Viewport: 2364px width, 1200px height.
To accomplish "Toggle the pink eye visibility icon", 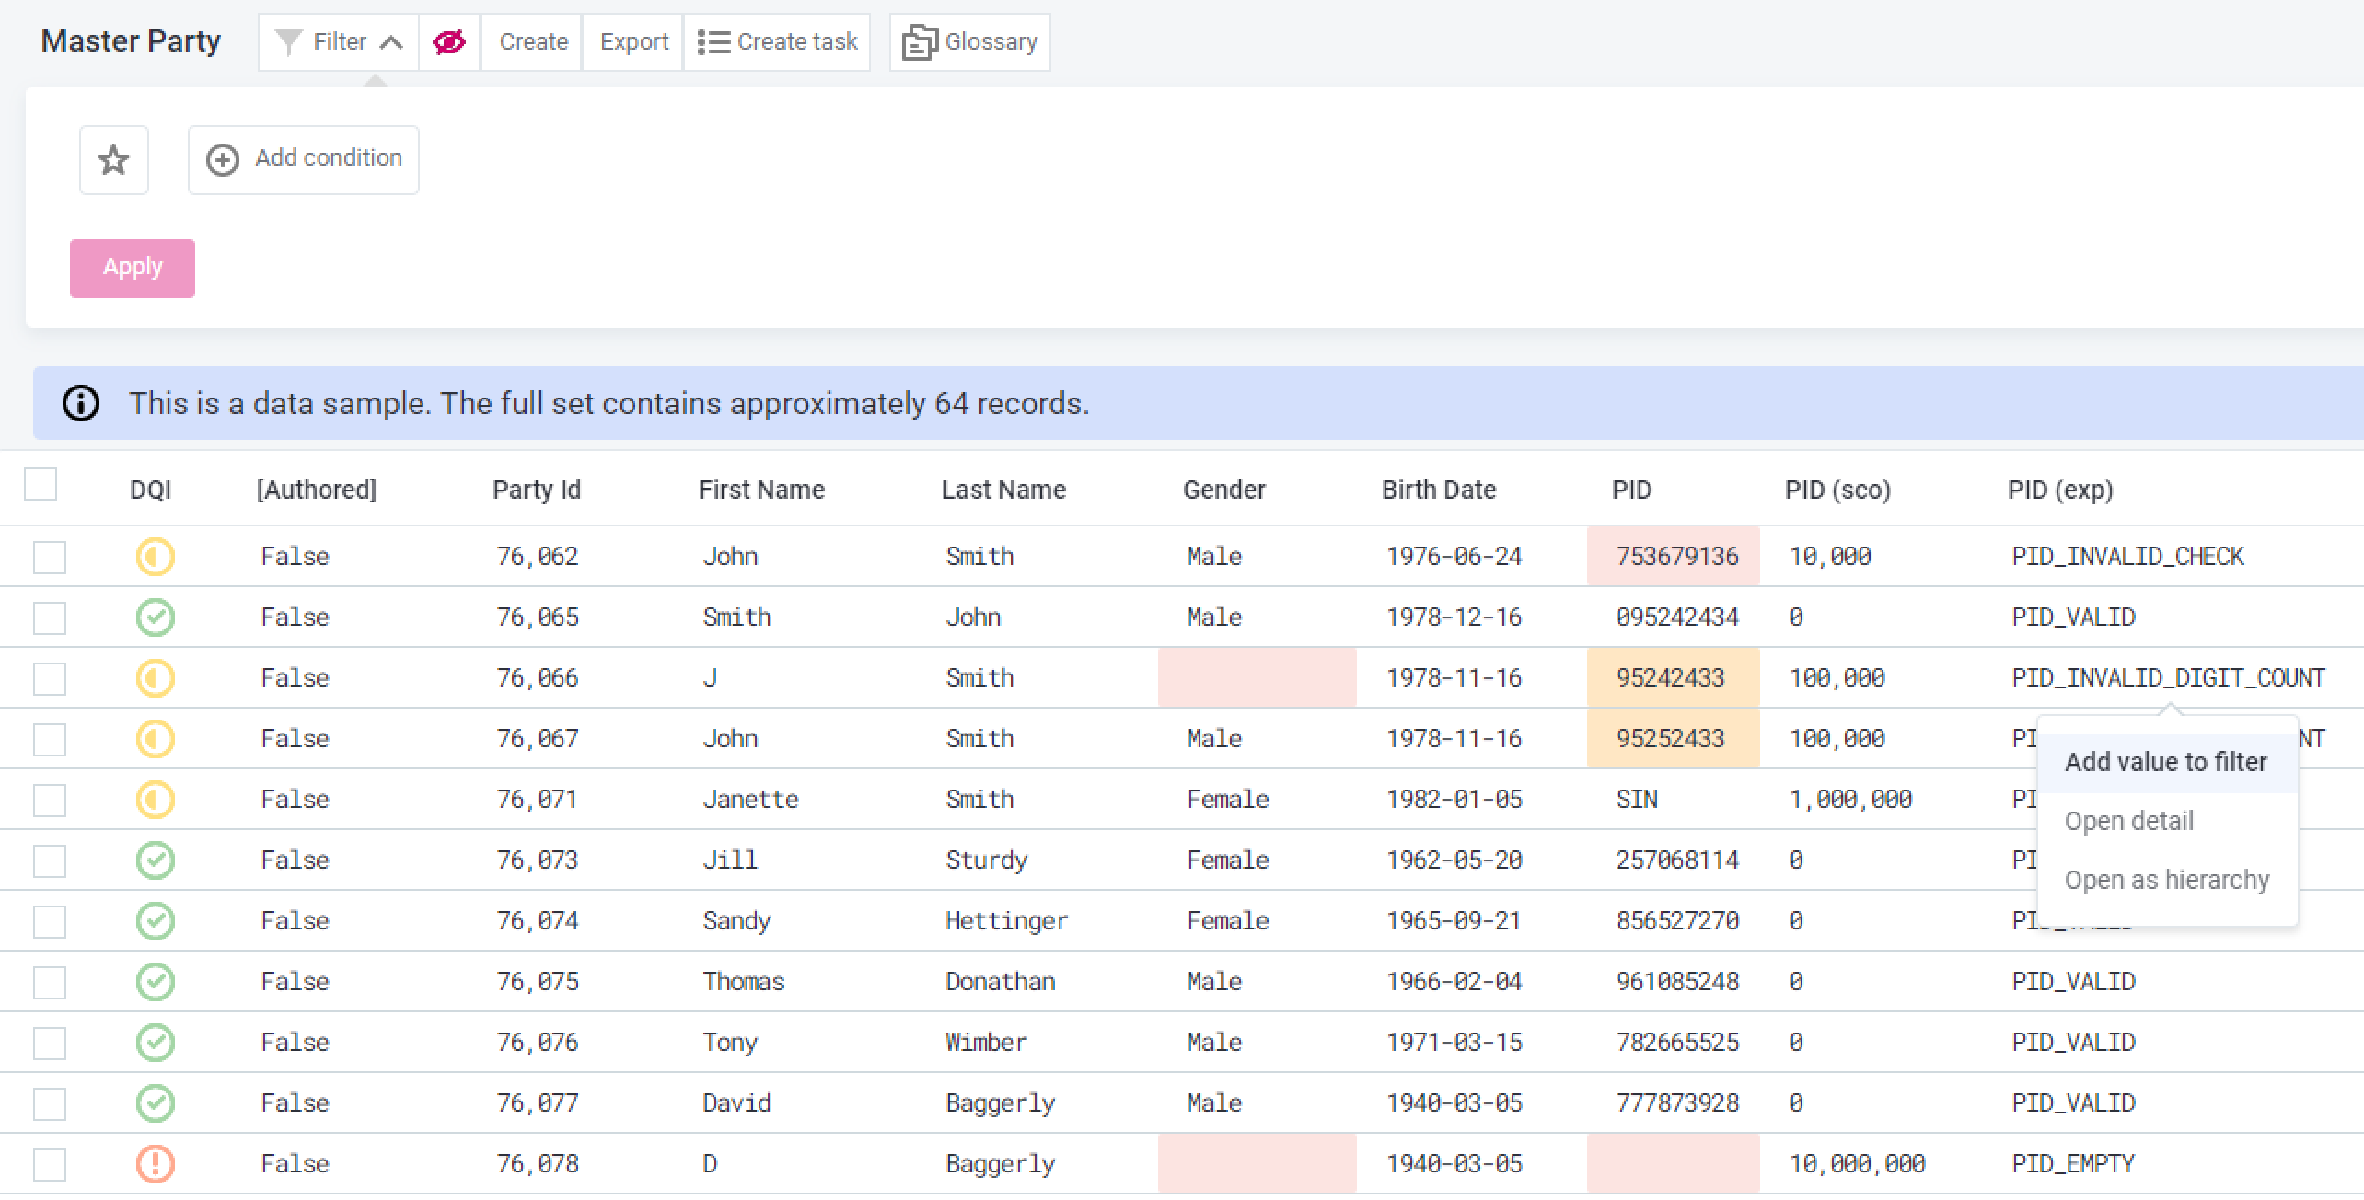I will tap(449, 42).
